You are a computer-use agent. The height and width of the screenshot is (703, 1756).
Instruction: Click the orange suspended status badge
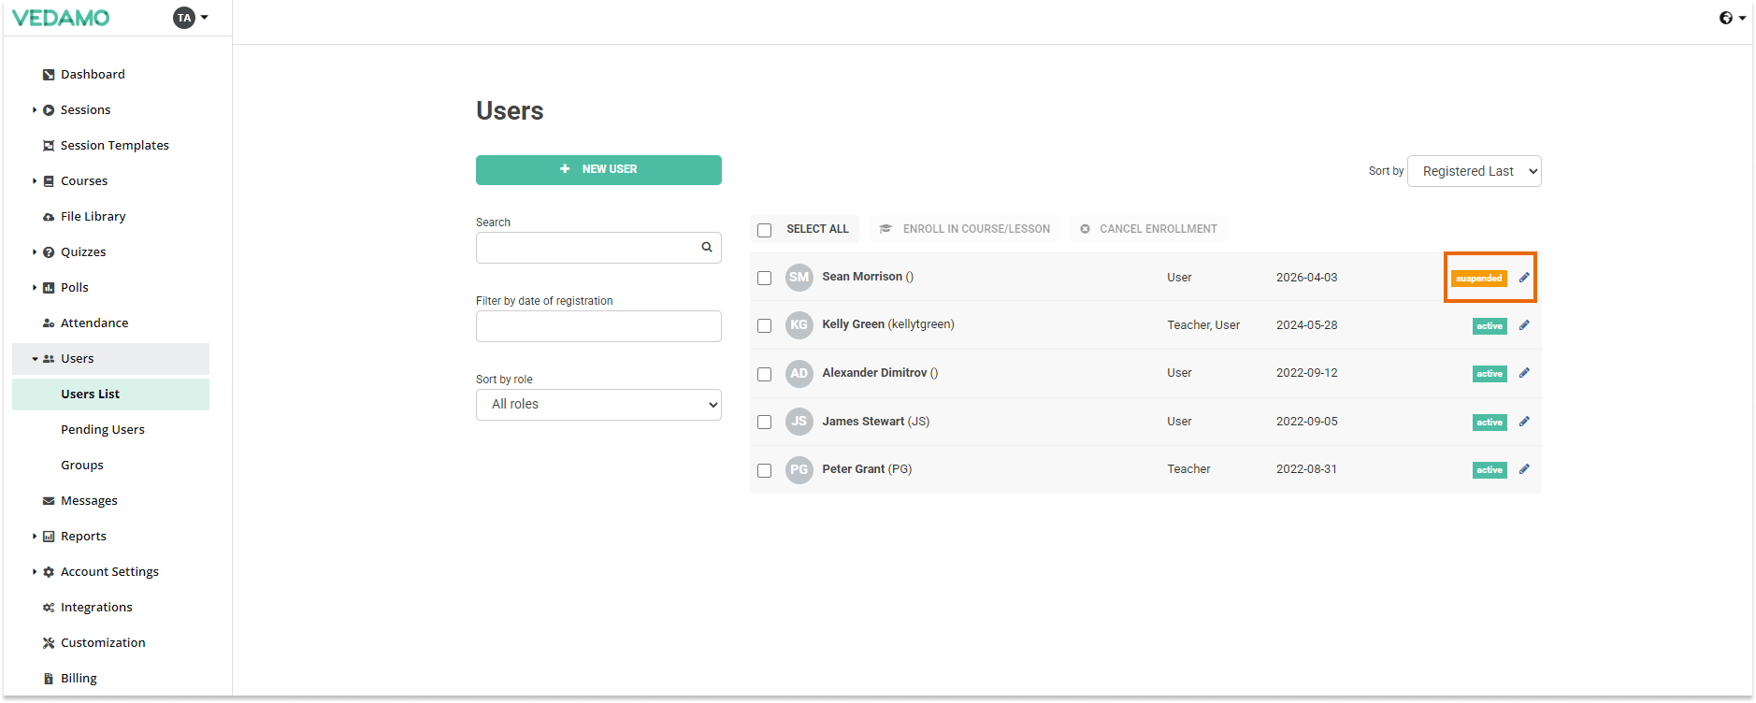1478,279
